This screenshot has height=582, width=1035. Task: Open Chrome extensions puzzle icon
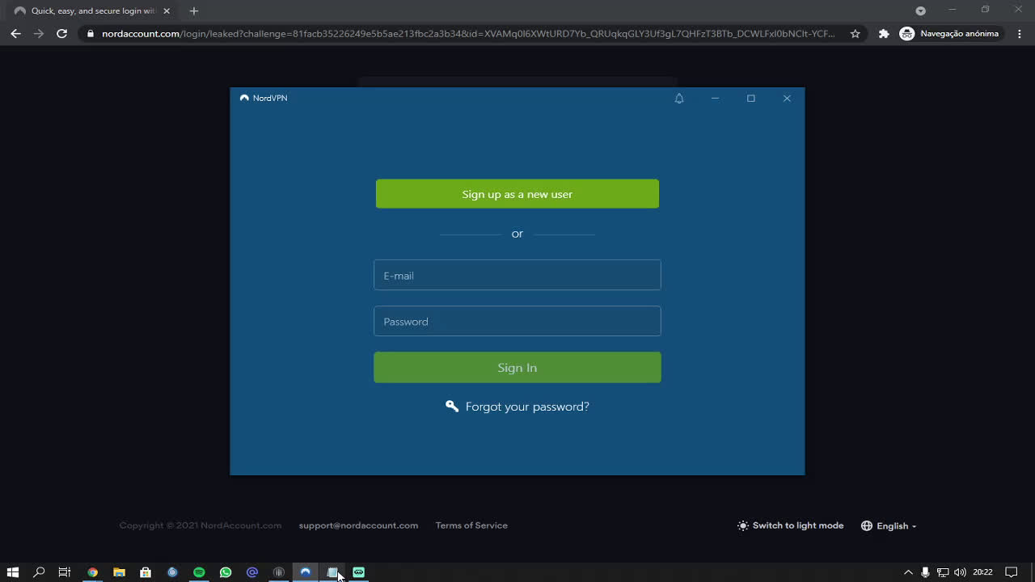pyautogui.click(x=884, y=33)
